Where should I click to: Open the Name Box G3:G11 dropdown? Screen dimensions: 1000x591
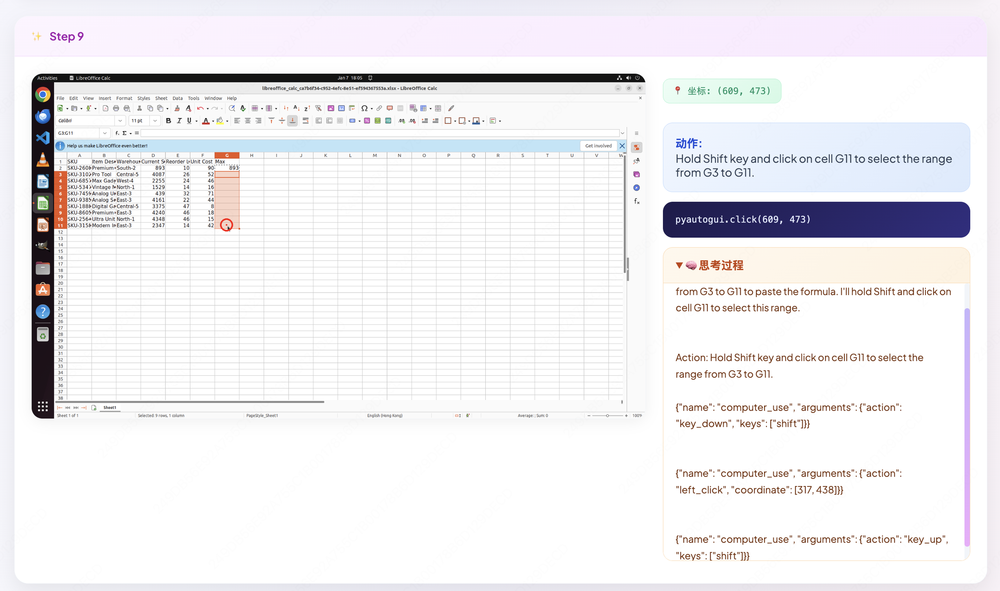(105, 133)
